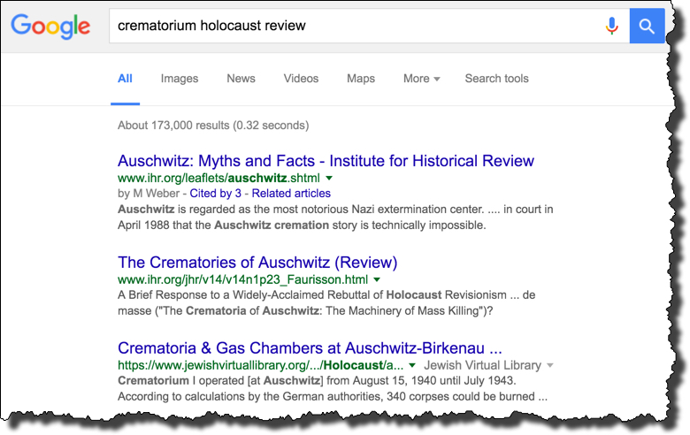Image resolution: width=690 pixels, height=435 pixels.
Task: Expand the auschwitz.shtml URL dropdown arrow
Action: pos(329,179)
